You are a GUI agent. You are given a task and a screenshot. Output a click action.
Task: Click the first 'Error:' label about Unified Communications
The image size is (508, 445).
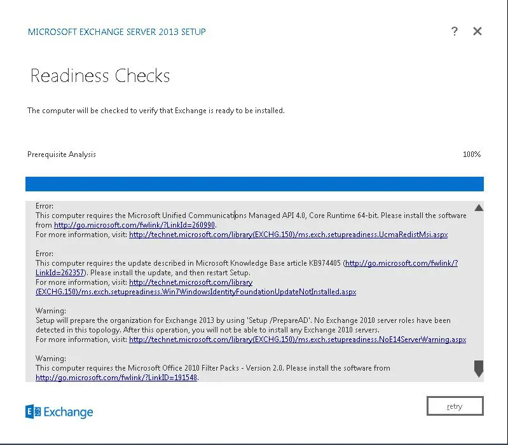(x=45, y=206)
